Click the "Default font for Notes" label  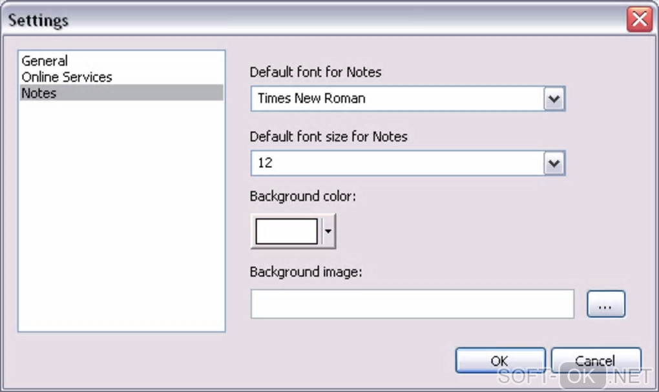(315, 72)
